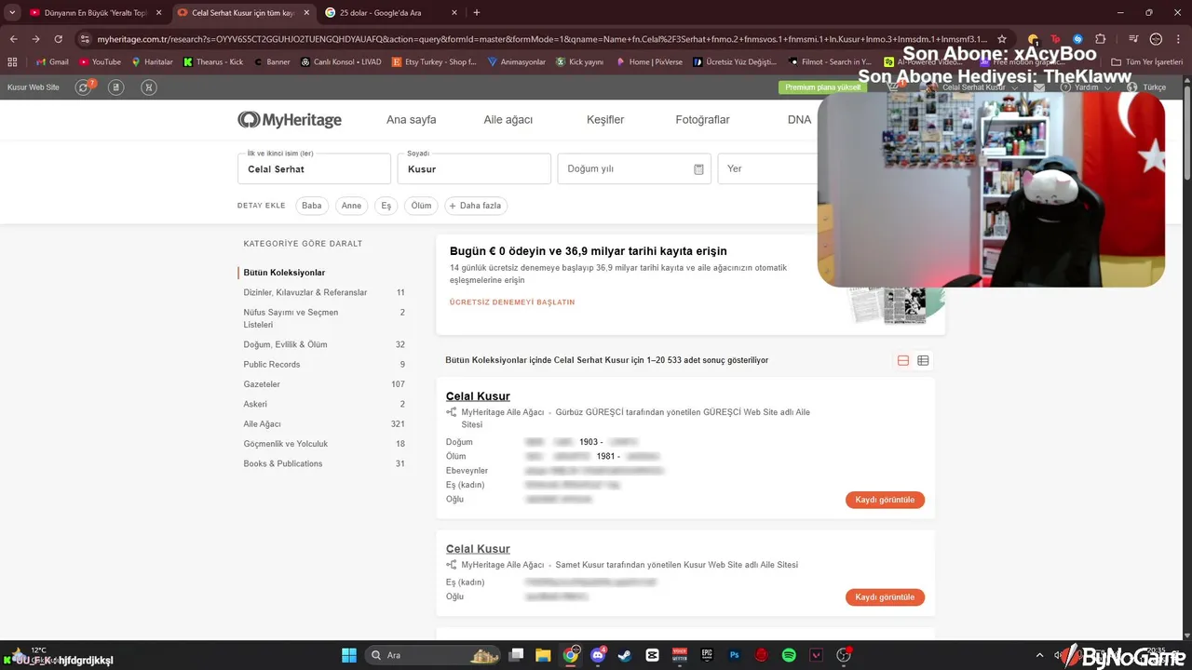The width and height of the screenshot is (1192, 670).
Task: Open the Keşifler menu
Action: [x=605, y=120]
